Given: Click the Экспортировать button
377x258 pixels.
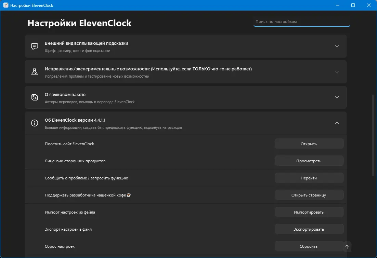Looking at the screenshot, I should pyautogui.click(x=309, y=229).
